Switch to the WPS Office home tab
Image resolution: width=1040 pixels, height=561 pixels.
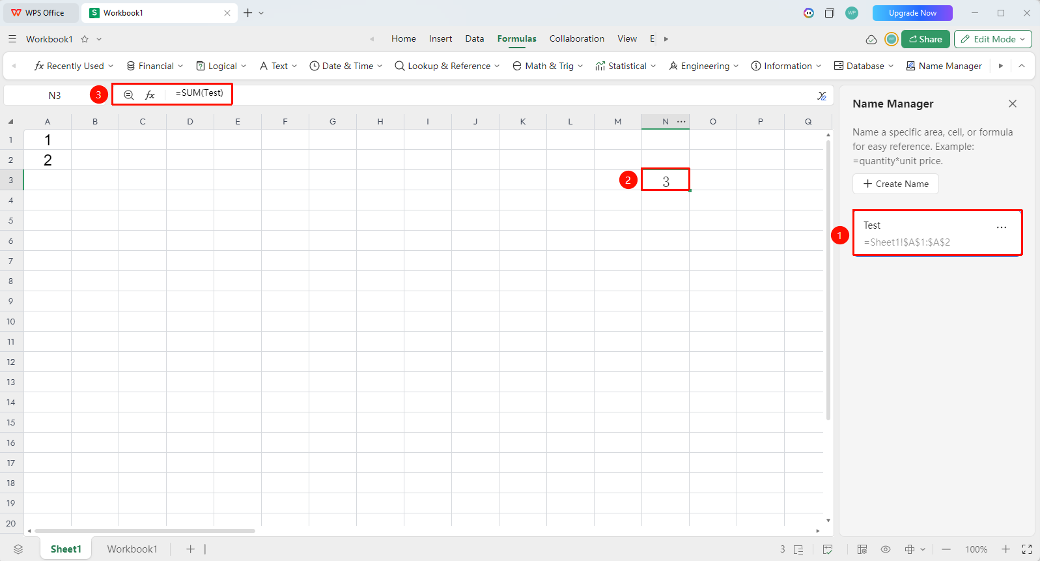click(39, 13)
